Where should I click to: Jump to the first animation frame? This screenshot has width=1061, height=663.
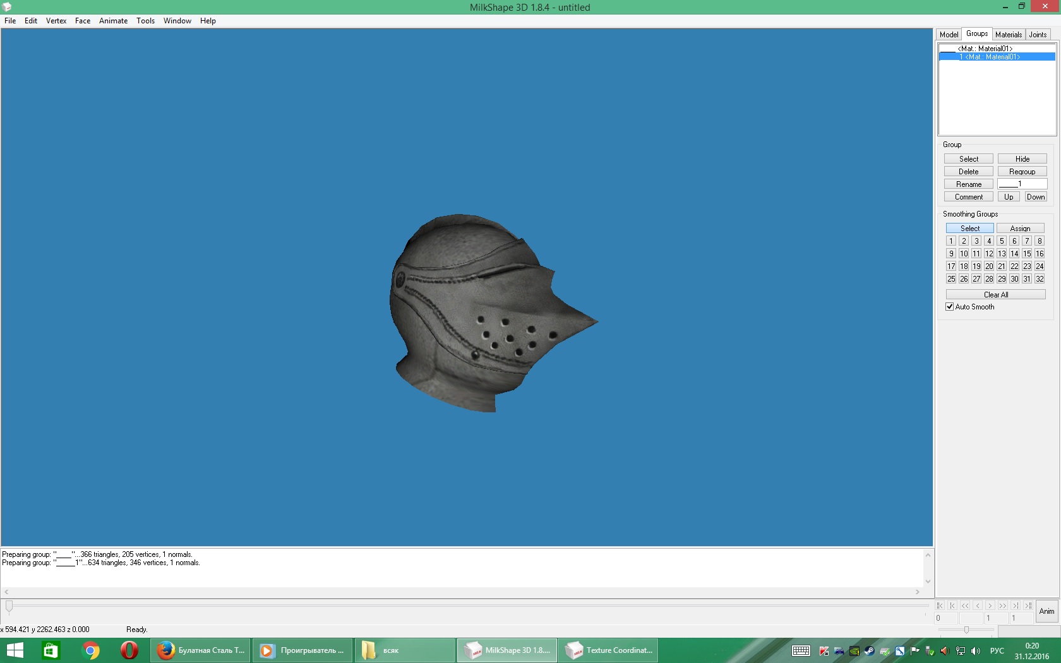tap(940, 606)
